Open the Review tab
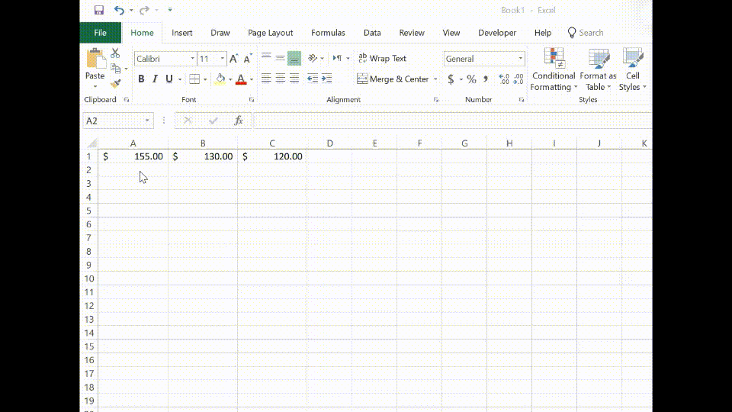The height and width of the screenshot is (412, 732). pyautogui.click(x=412, y=33)
